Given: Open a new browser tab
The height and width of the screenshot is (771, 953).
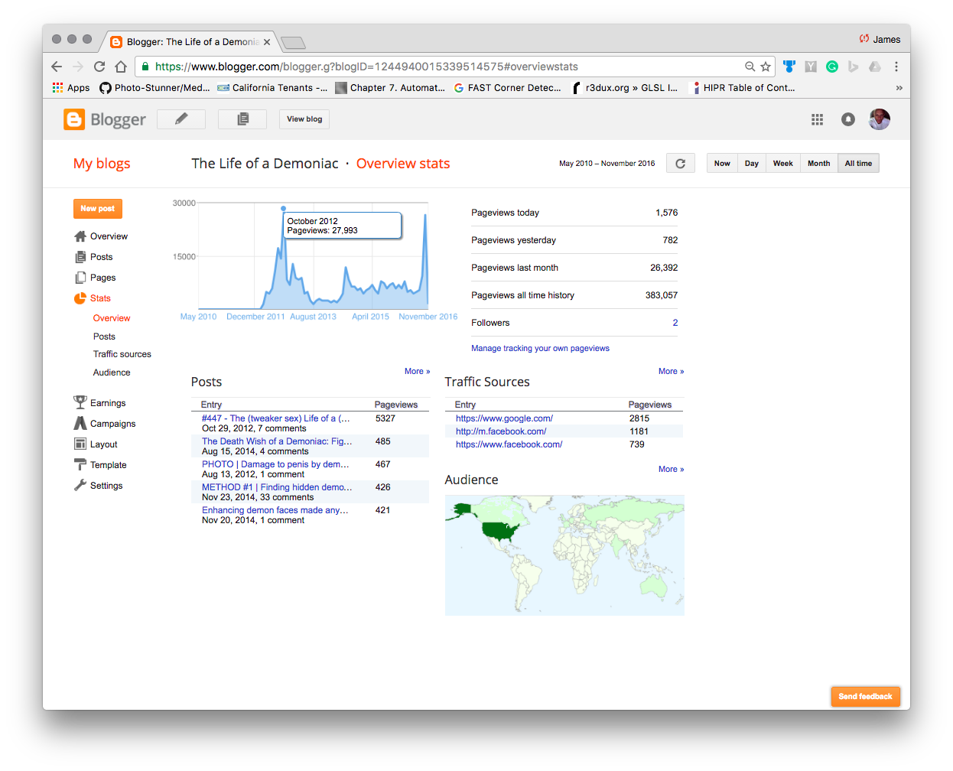Looking at the screenshot, I should point(293,42).
